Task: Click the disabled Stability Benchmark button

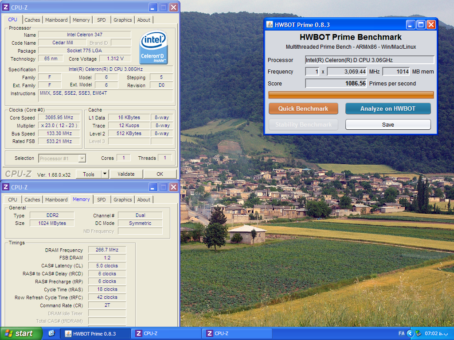Action: pyautogui.click(x=303, y=124)
